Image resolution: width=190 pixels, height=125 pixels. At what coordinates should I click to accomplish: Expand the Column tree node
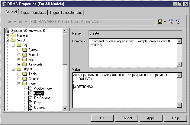[x=19, y=79]
